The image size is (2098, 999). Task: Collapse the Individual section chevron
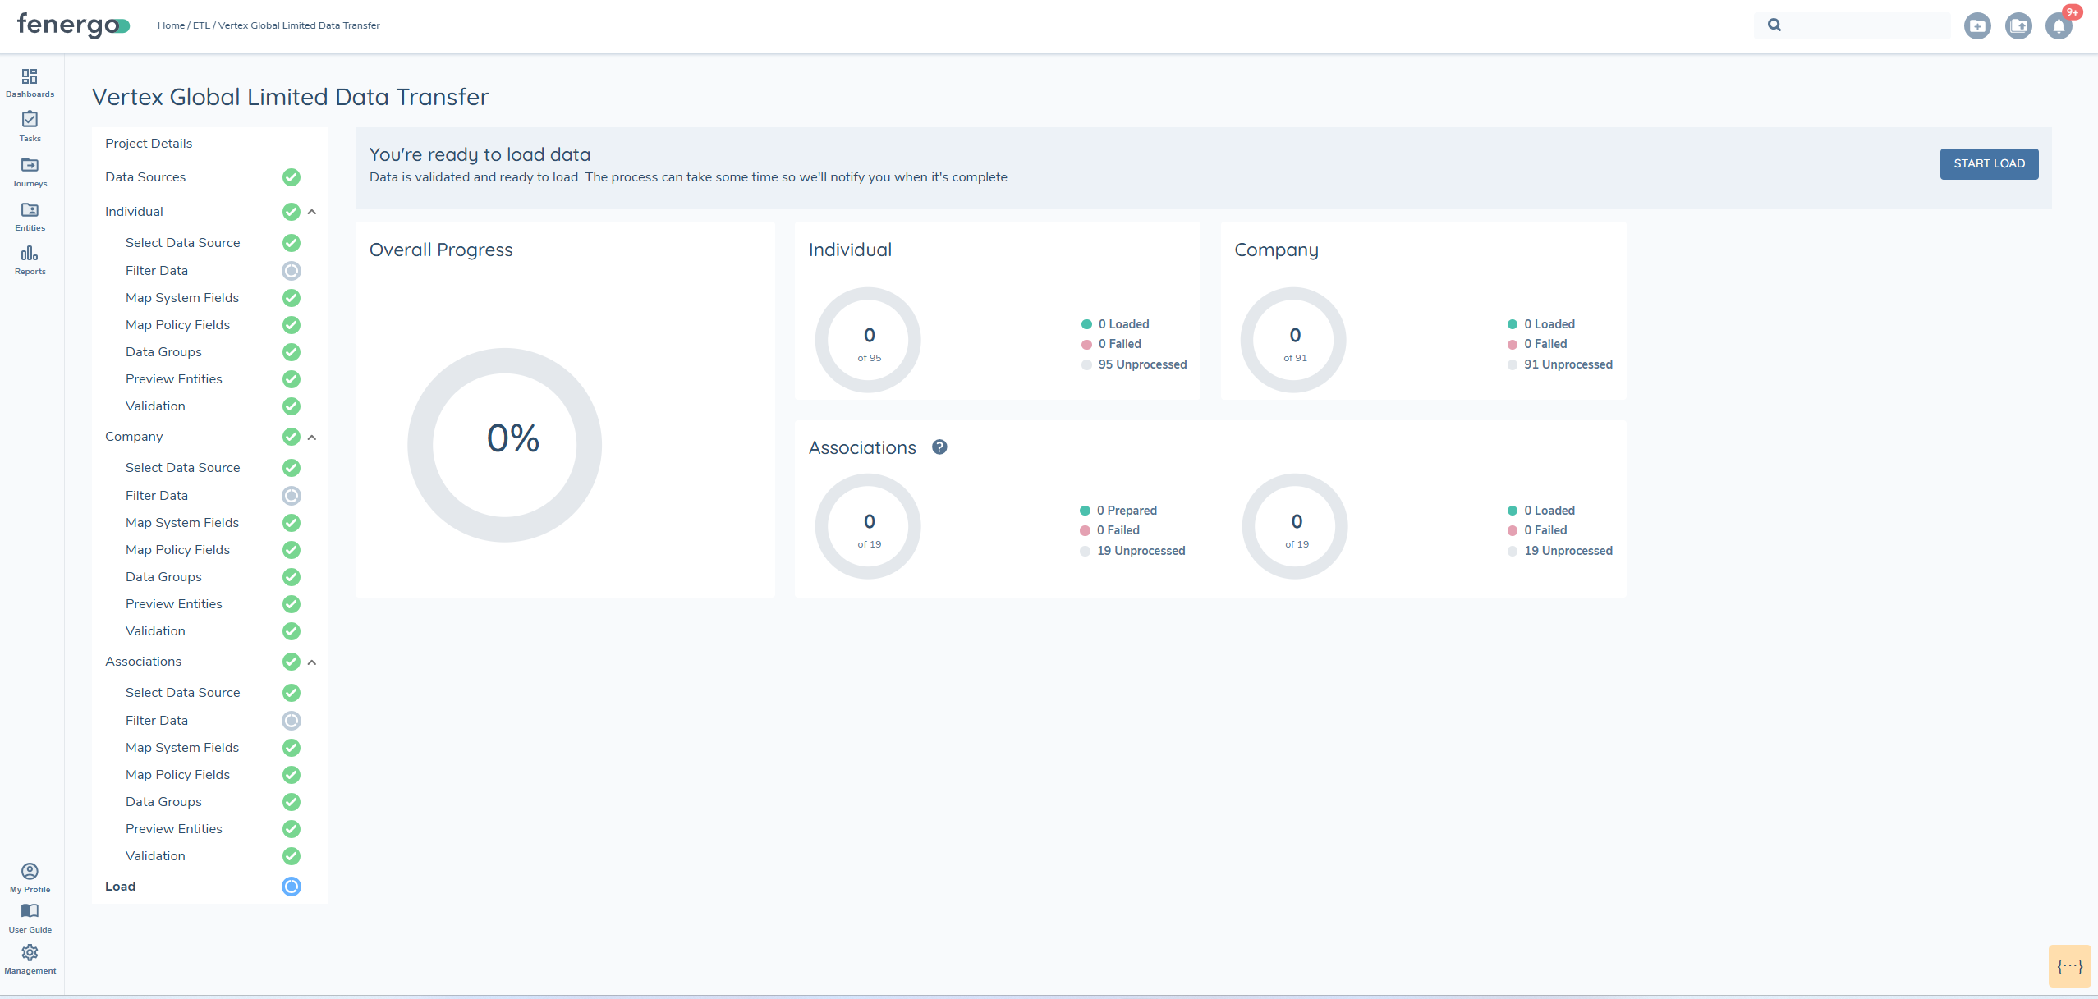point(312,212)
